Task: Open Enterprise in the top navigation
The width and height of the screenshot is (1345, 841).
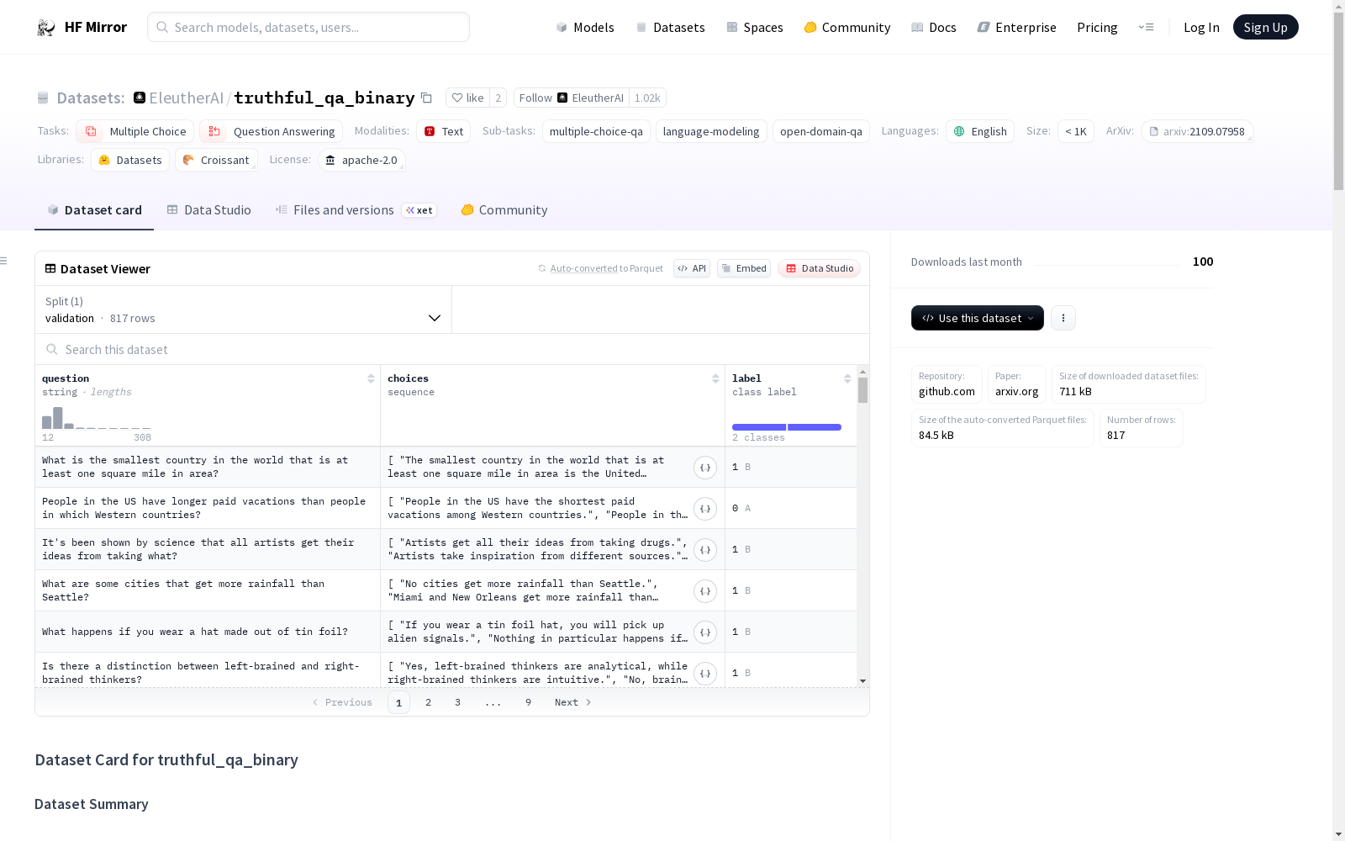Action: (1016, 28)
